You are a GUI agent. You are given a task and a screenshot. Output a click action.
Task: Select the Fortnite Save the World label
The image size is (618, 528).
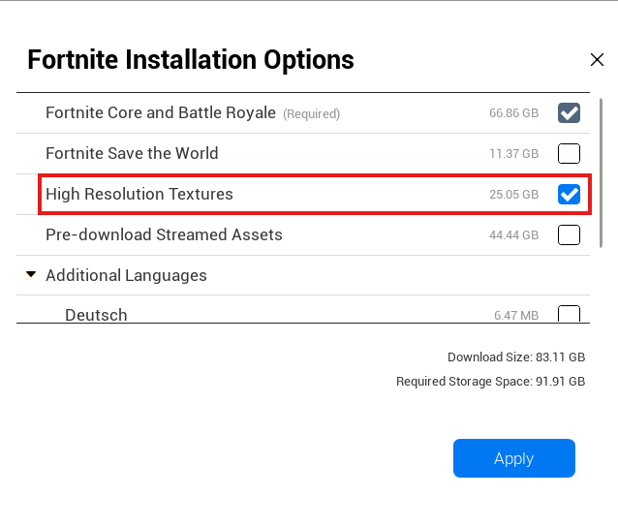pos(132,153)
